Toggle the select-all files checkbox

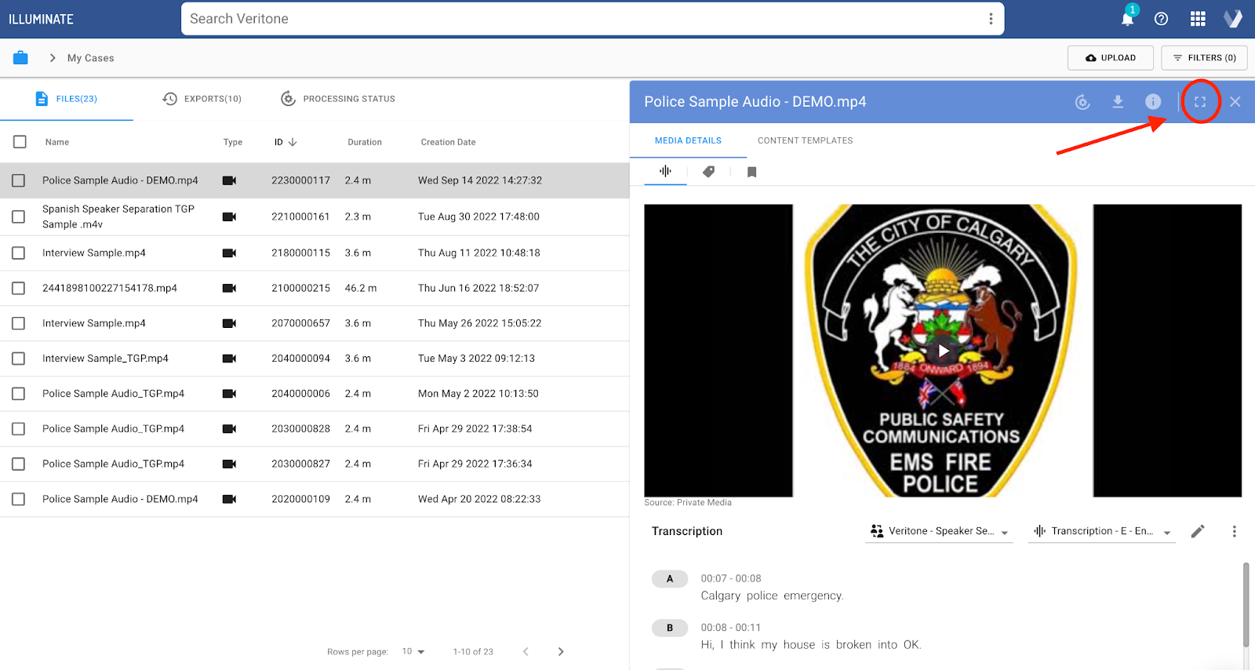(20, 142)
